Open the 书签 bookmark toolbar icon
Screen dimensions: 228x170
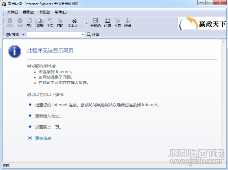point(118,21)
